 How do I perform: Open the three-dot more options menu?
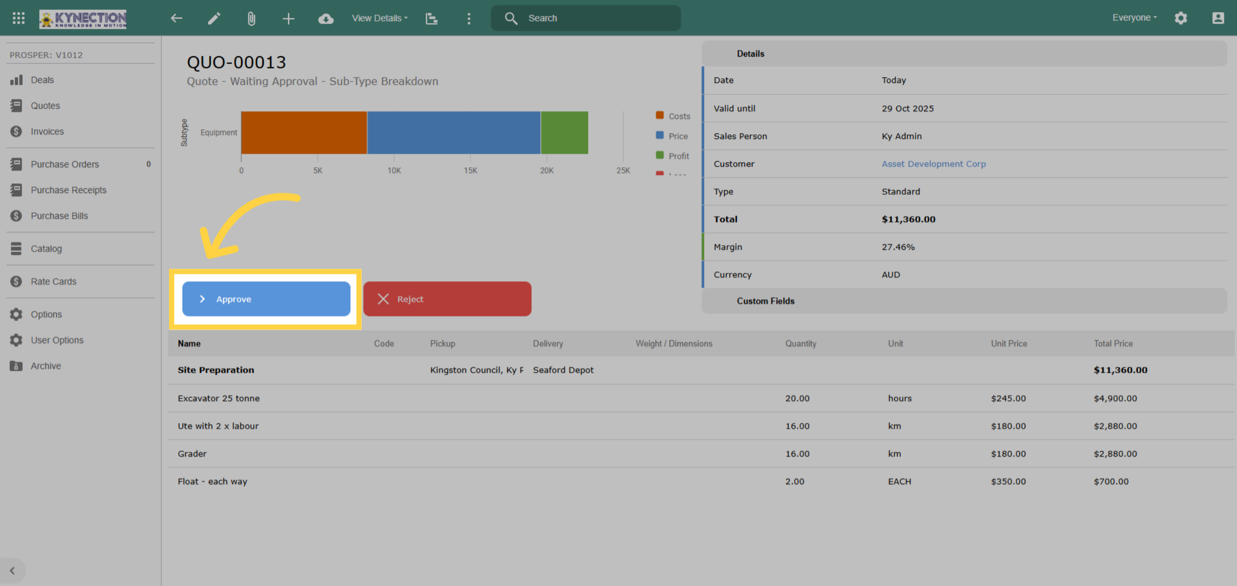(x=469, y=19)
